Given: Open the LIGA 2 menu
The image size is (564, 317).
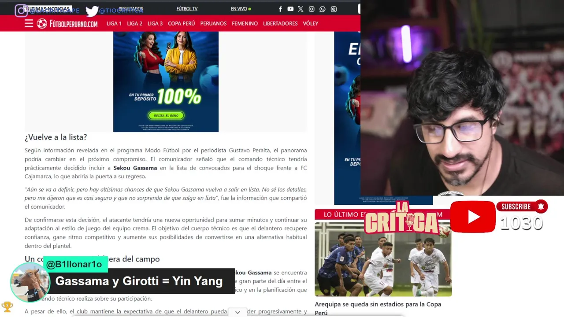Looking at the screenshot, I should coord(134,23).
